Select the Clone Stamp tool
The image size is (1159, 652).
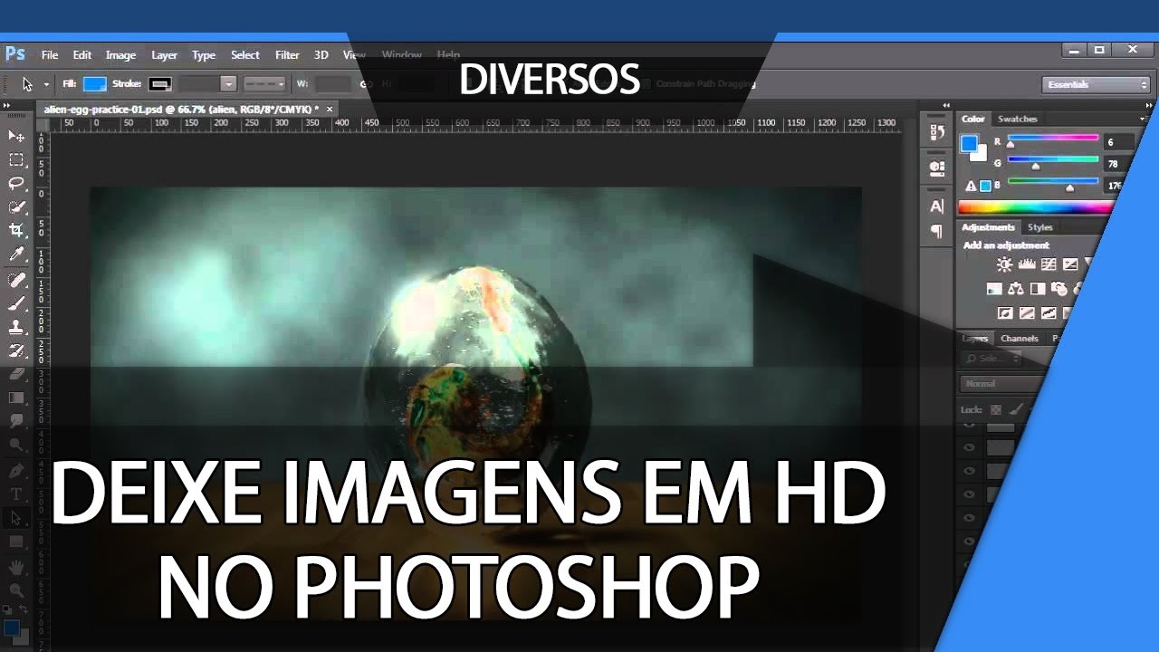[16, 327]
